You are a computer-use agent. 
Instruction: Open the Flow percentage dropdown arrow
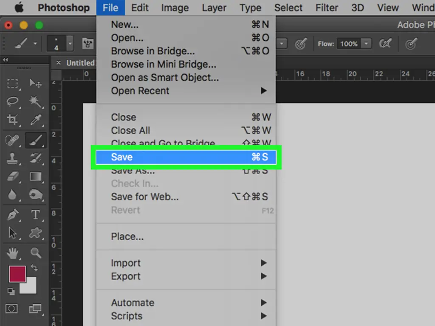(x=366, y=44)
